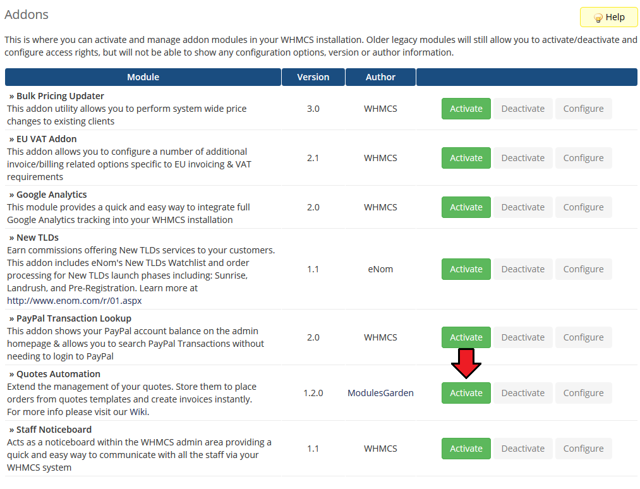Click version 2.0 of PayPal Transaction Lookup
The height and width of the screenshot is (489, 640).
click(313, 337)
